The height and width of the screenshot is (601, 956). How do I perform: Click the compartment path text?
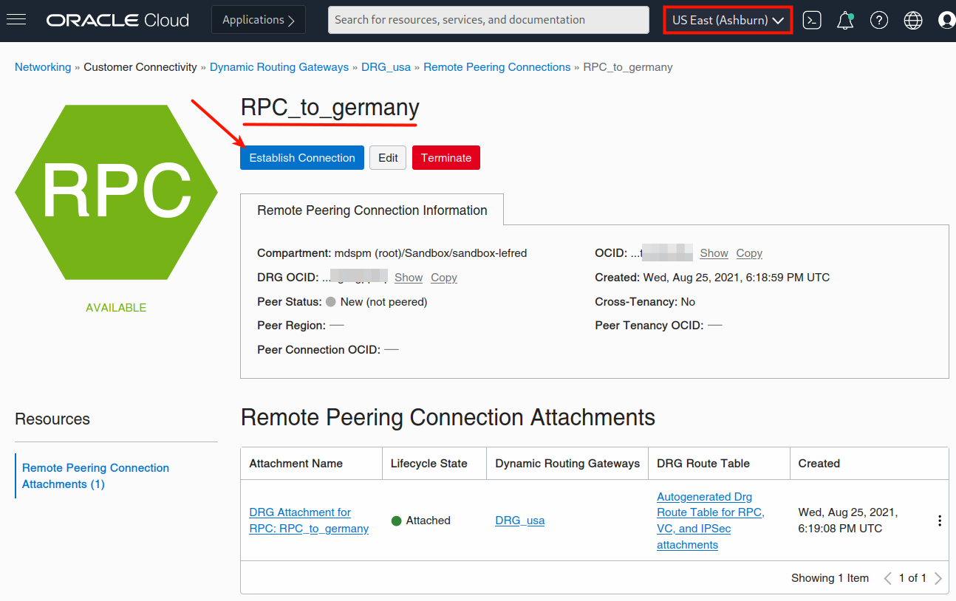[x=431, y=253]
